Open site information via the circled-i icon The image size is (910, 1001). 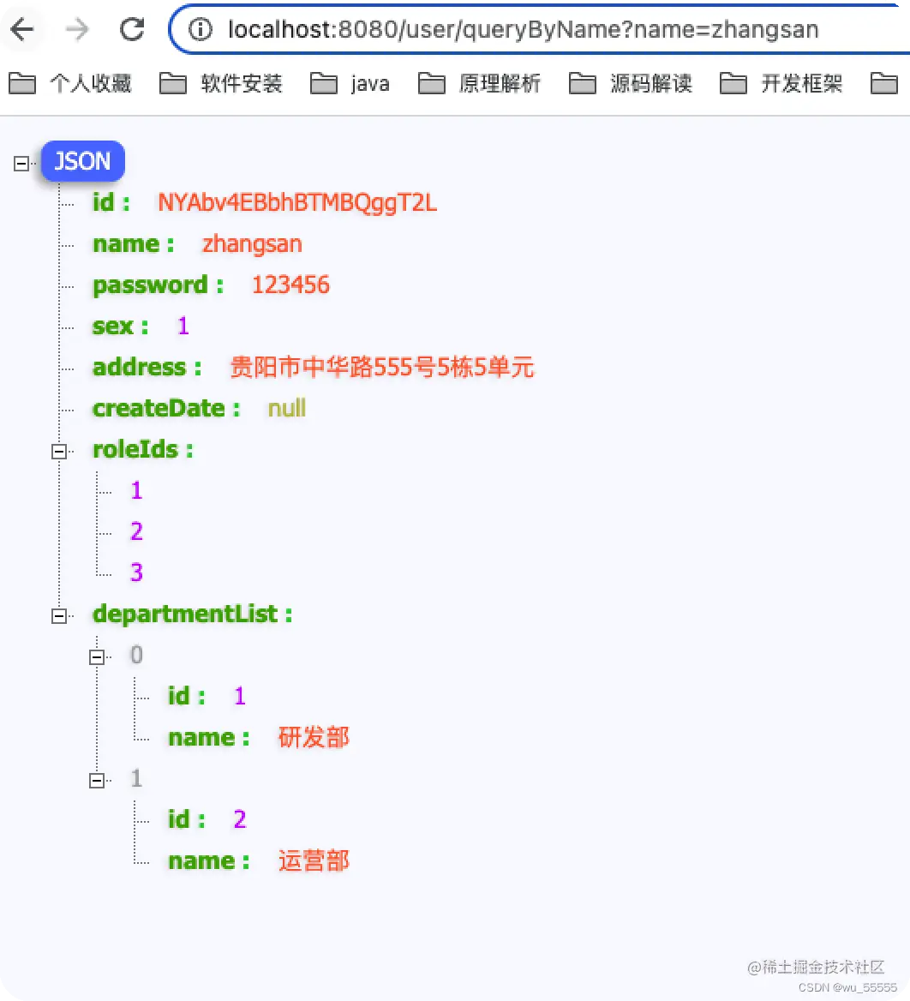(199, 28)
